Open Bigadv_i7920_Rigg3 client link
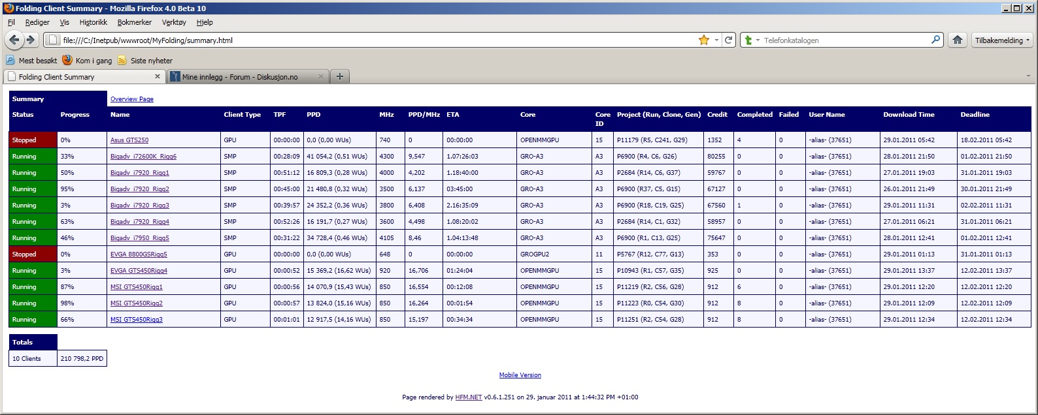Image resolution: width=1038 pixels, height=415 pixels. click(140, 206)
